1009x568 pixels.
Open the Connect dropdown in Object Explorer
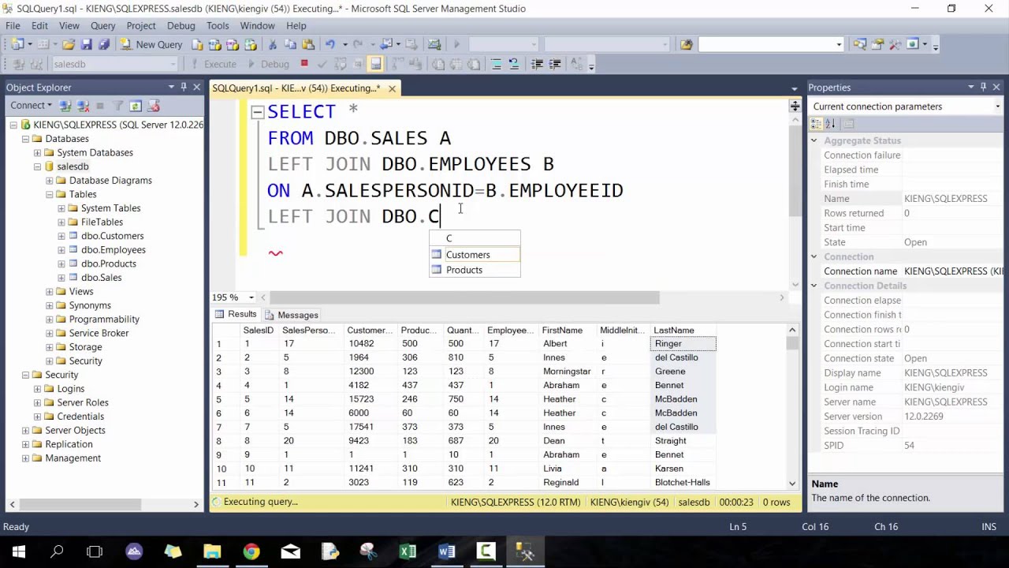tap(31, 106)
